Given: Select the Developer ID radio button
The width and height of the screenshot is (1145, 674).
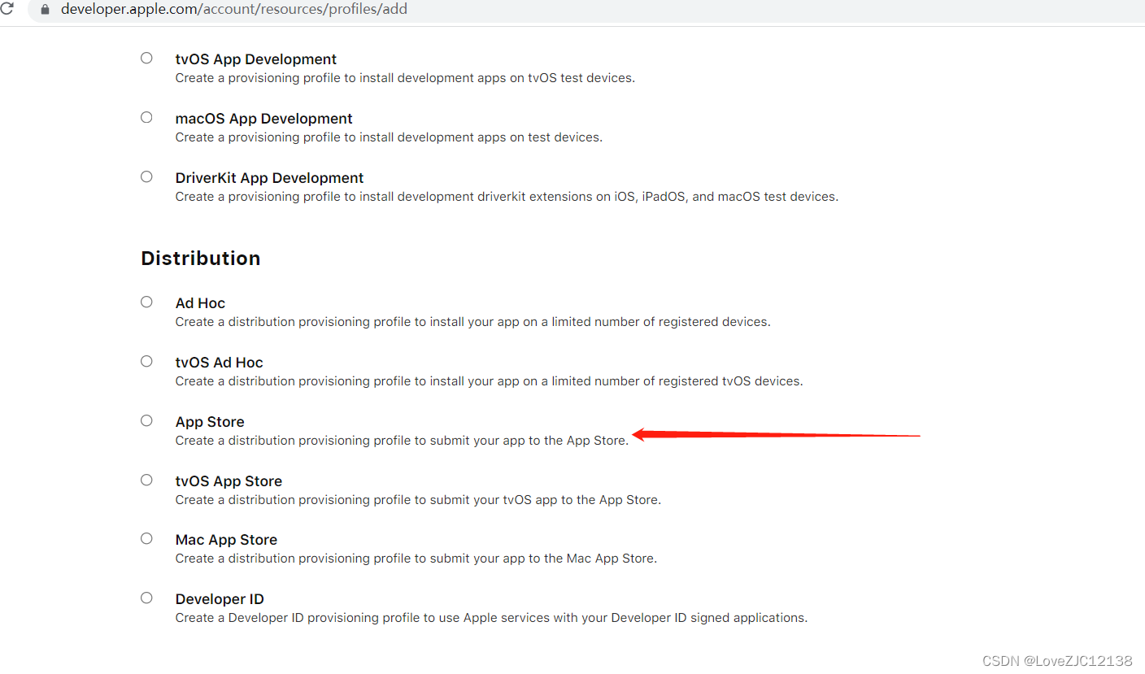Looking at the screenshot, I should 146,598.
